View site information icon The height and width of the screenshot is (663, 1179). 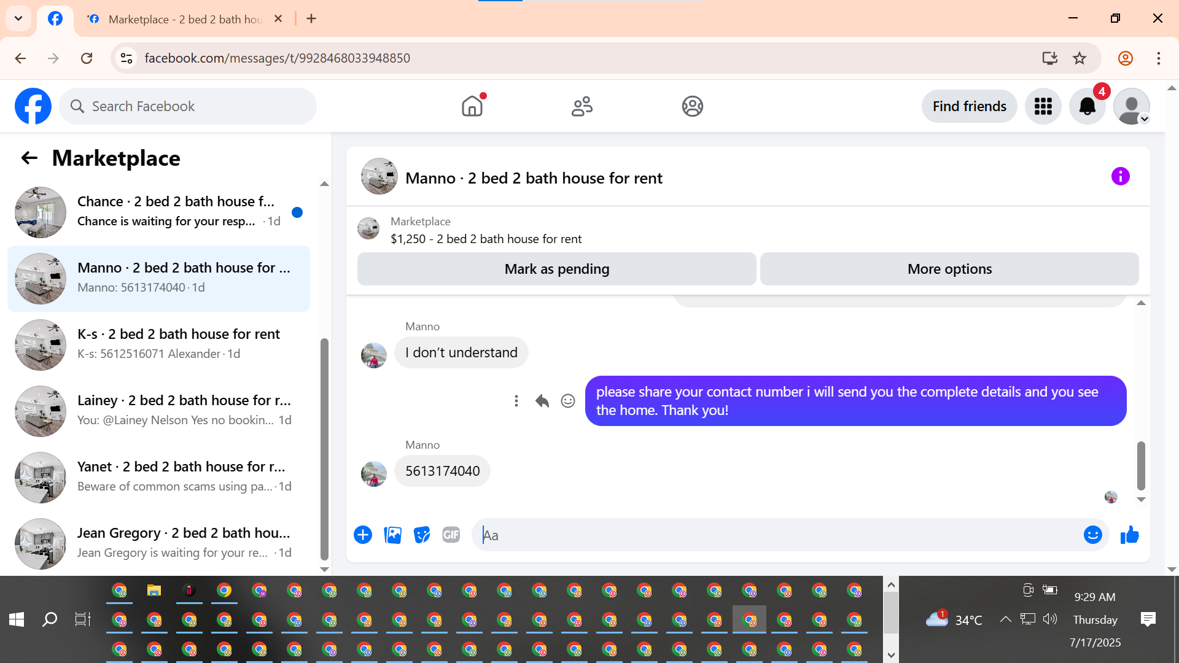click(x=126, y=58)
